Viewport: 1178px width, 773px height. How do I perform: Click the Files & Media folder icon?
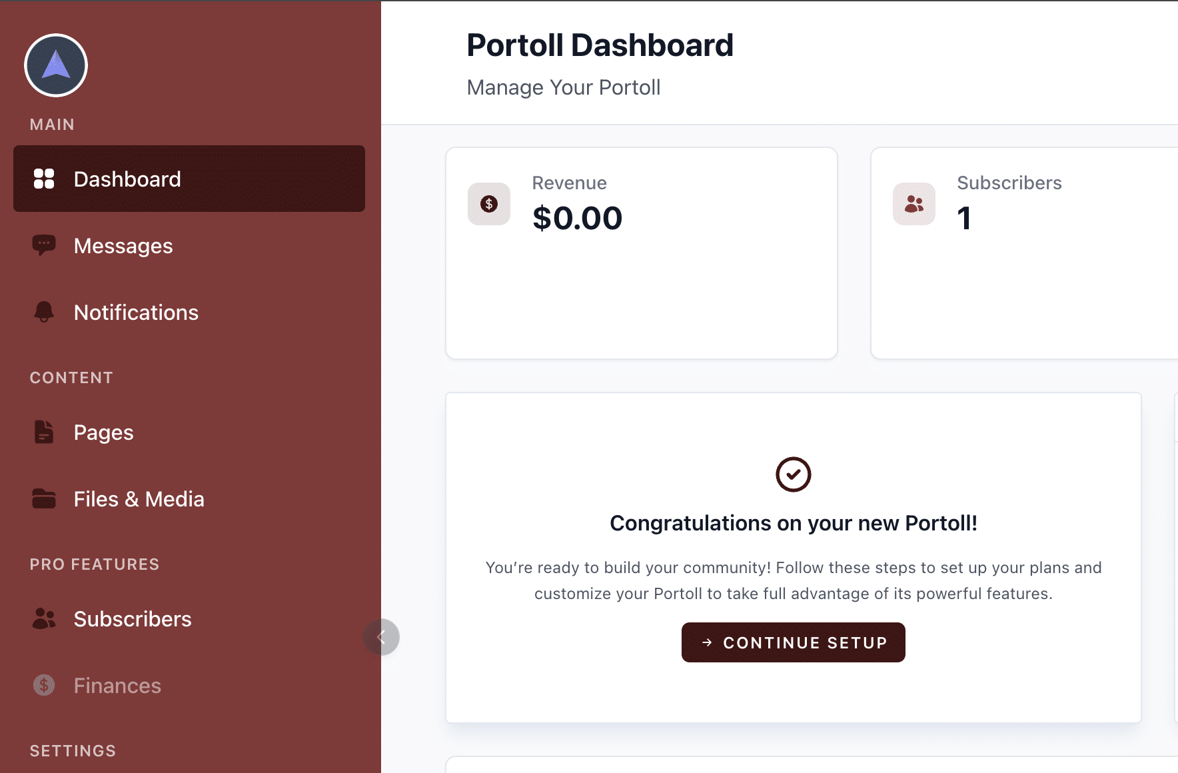(x=44, y=498)
